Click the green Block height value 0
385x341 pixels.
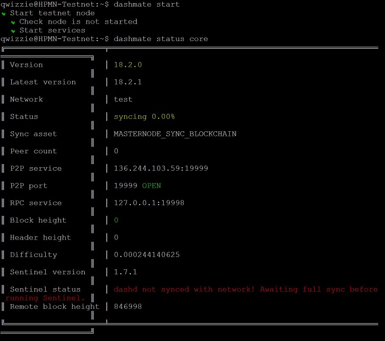(116, 220)
